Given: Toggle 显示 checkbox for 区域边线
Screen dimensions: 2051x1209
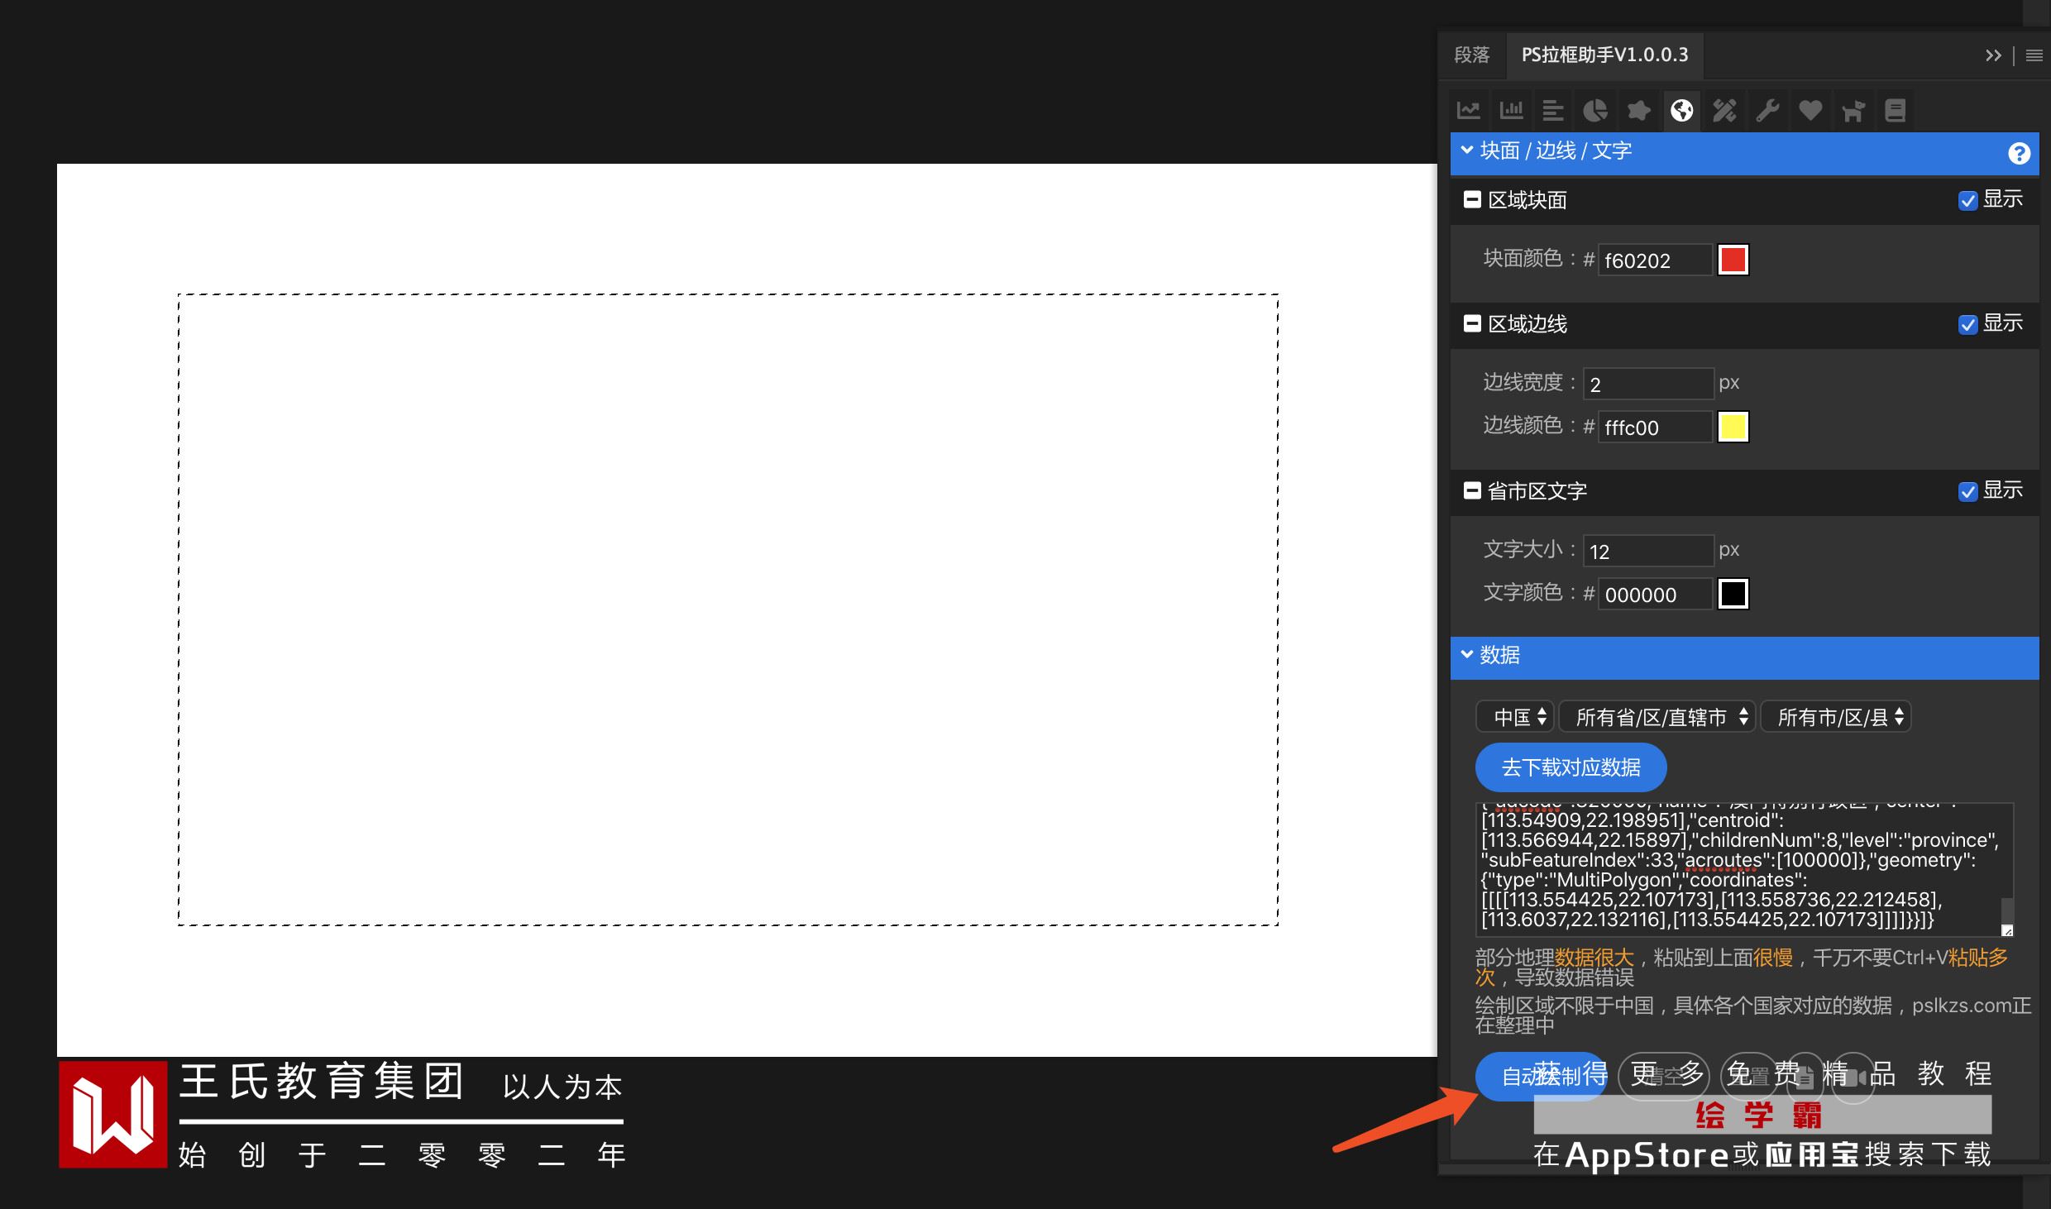Looking at the screenshot, I should pos(1967,325).
